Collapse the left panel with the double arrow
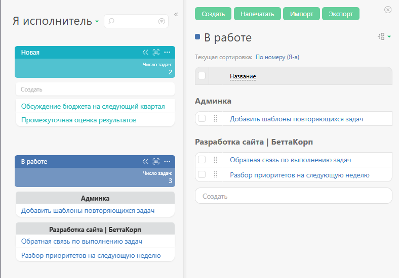 [x=176, y=15]
